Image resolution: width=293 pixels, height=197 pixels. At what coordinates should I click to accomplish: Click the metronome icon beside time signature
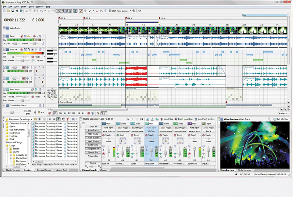coord(38,112)
